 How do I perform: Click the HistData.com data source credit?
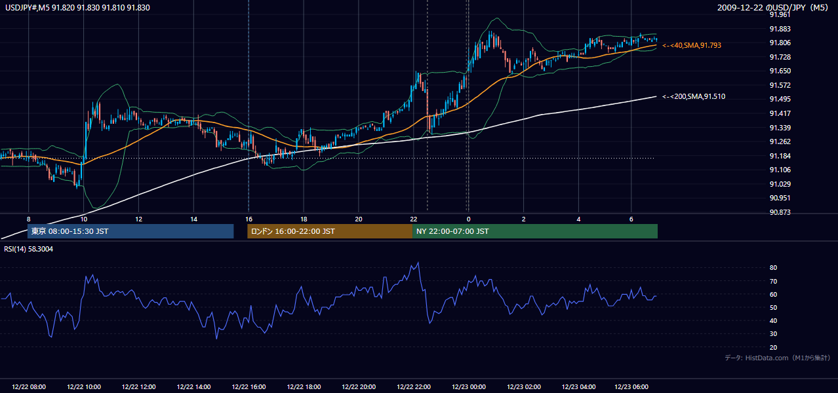(x=778, y=358)
